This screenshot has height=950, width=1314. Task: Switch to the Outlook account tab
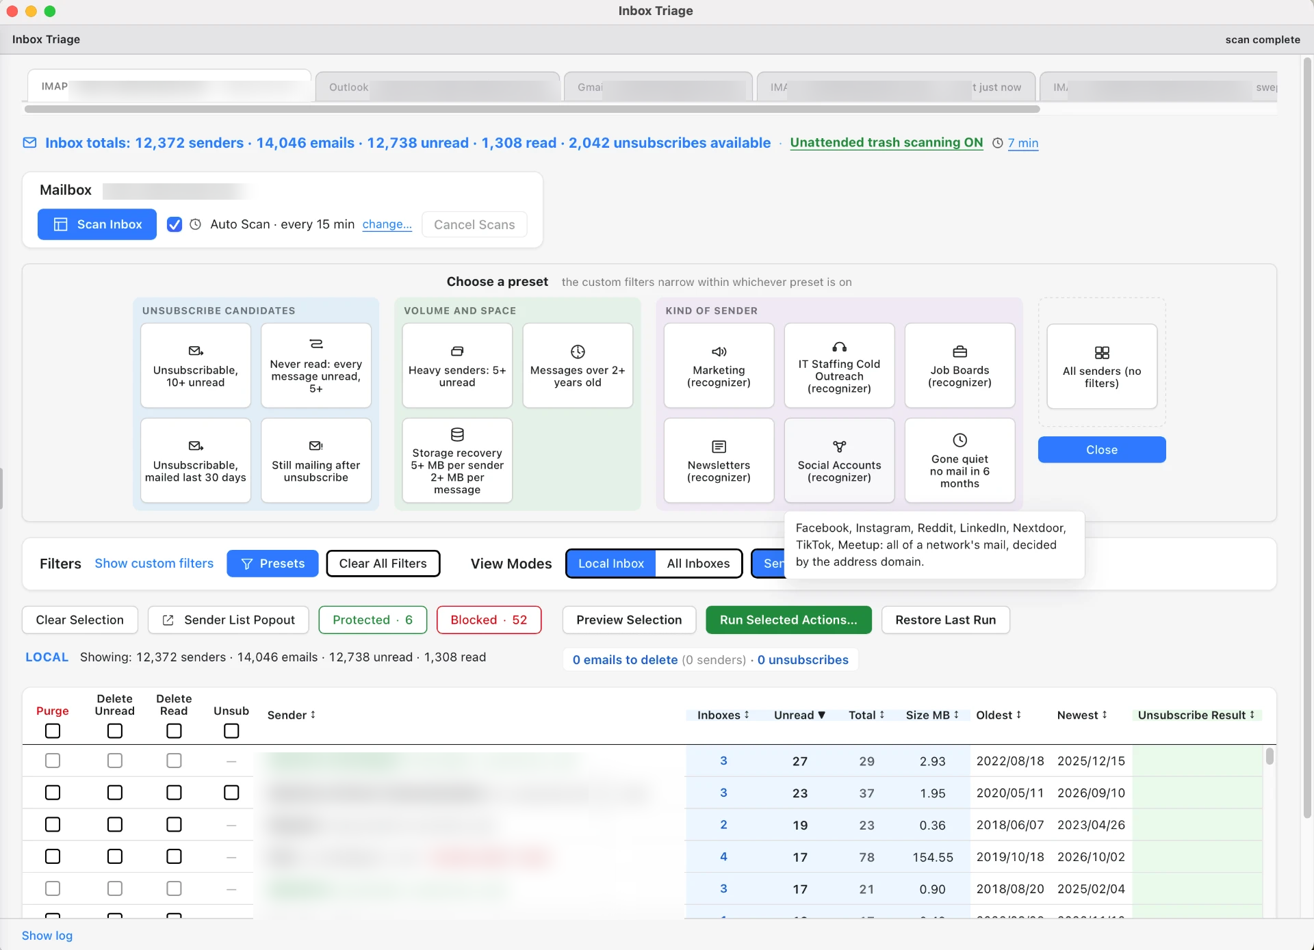coord(438,87)
